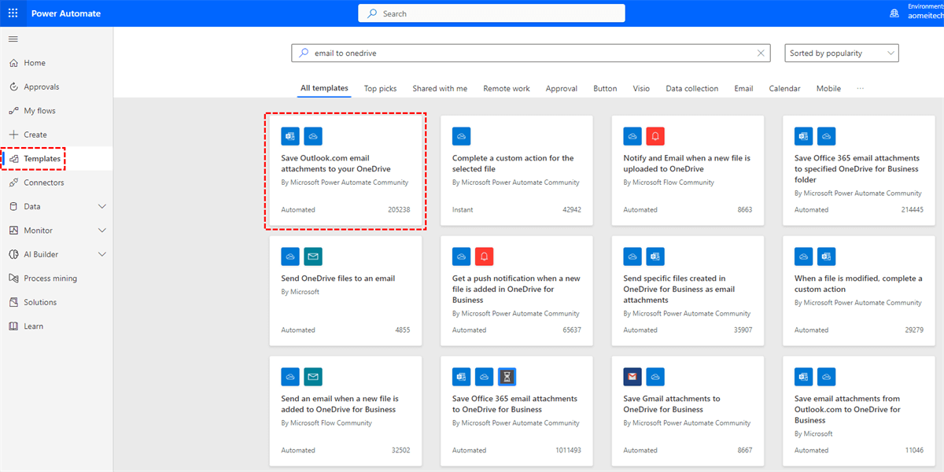Expand the Data menu chevron
The width and height of the screenshot is (944, 472).
point(101,207)
